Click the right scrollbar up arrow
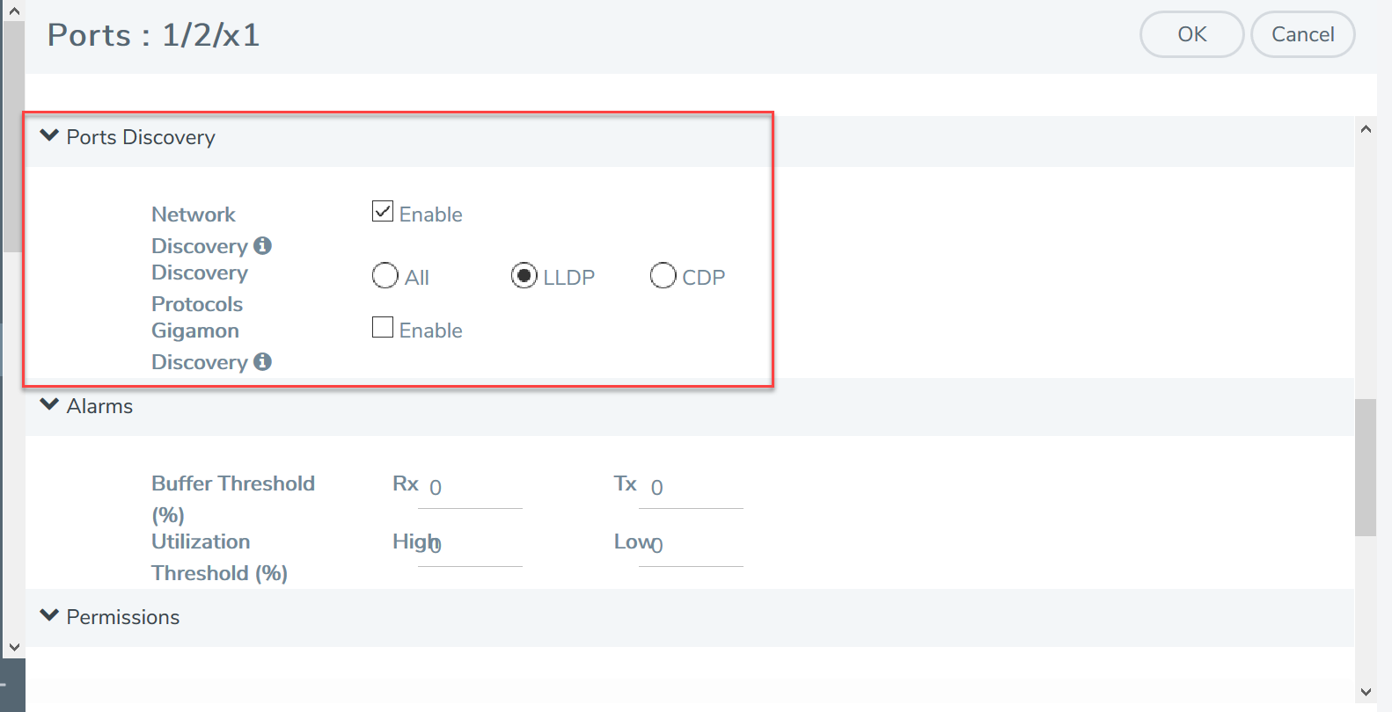Screen dimensions: 1392x712 (1366, 129)
